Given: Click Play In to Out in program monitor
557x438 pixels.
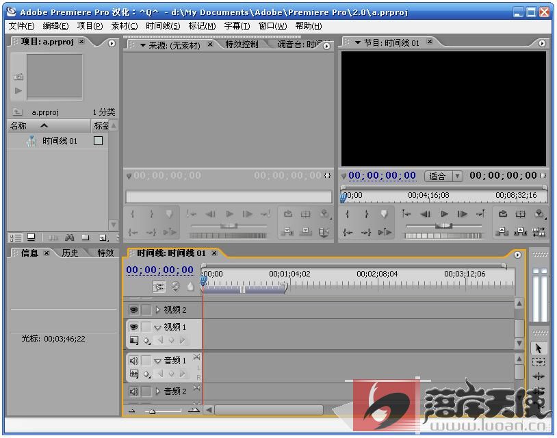Looking at the screenshot, I should pyautogui.click(x=385, y=232).
